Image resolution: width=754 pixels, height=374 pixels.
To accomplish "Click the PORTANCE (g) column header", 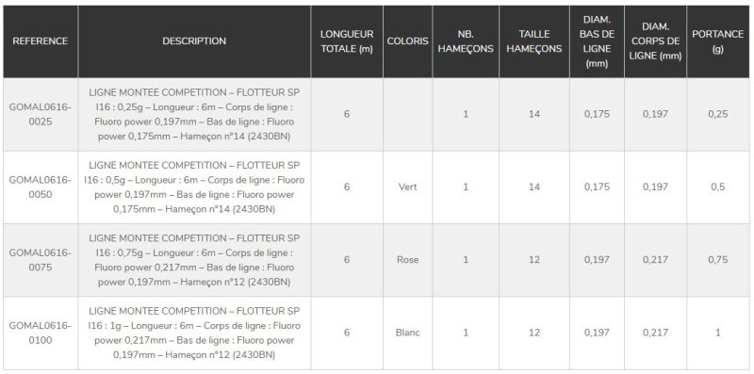I will (718, 41).
